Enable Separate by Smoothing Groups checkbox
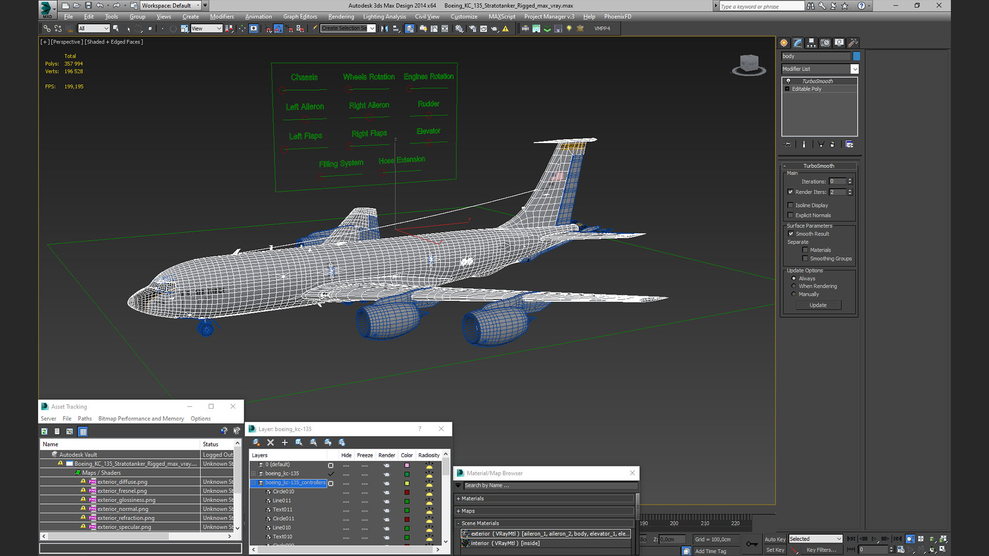989x556 pixels. coord(805,258)
